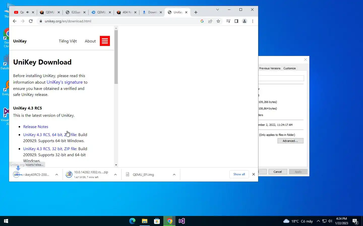Download UniKey 4.3 RC5 64 bit ZIP
The width and height of the screenshot is (363, 226).
(50, 135)
